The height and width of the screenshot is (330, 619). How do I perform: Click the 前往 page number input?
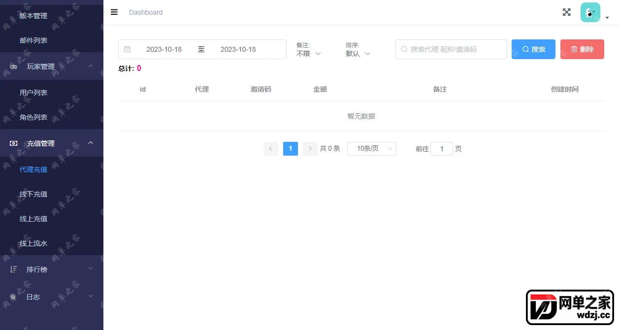point(442,149)
